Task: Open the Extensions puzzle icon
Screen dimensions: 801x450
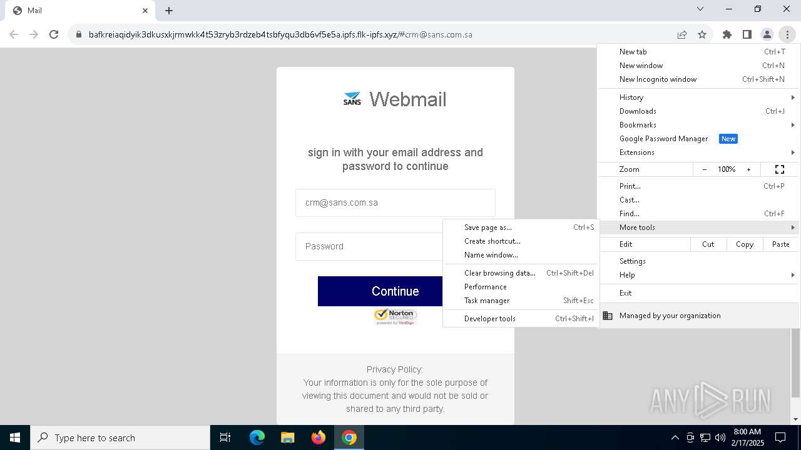Action: [727, 34]
